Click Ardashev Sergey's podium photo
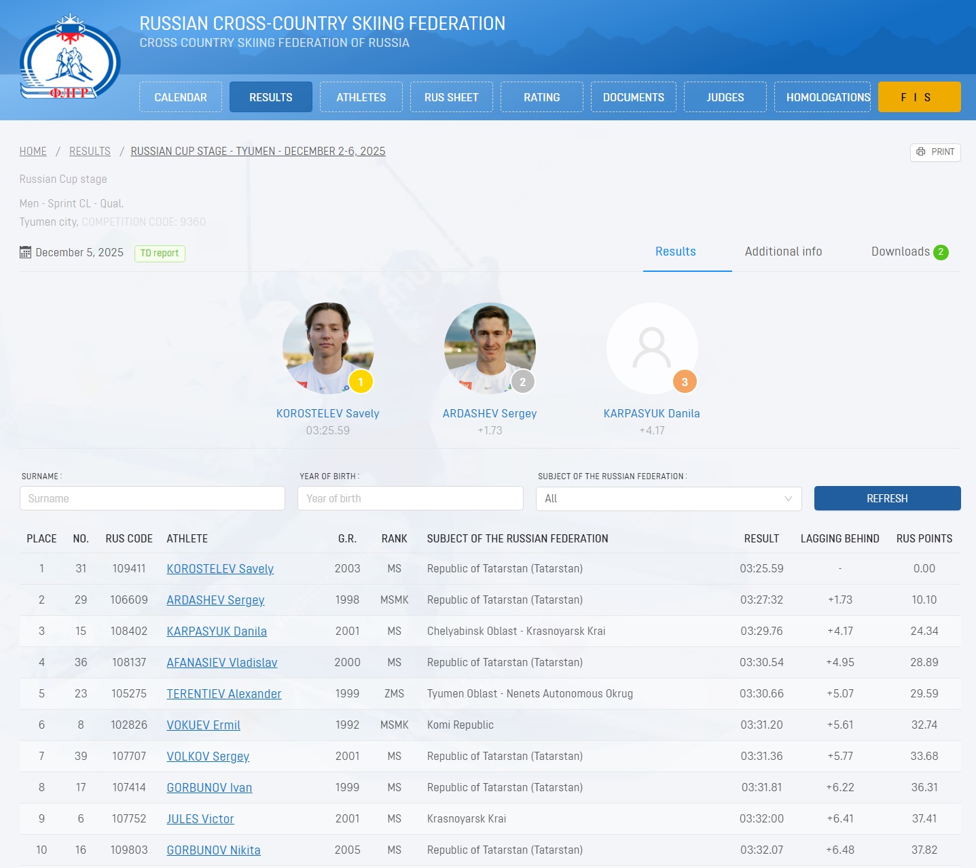Screen dimensions: 976x868 click(x=490, y=348)
